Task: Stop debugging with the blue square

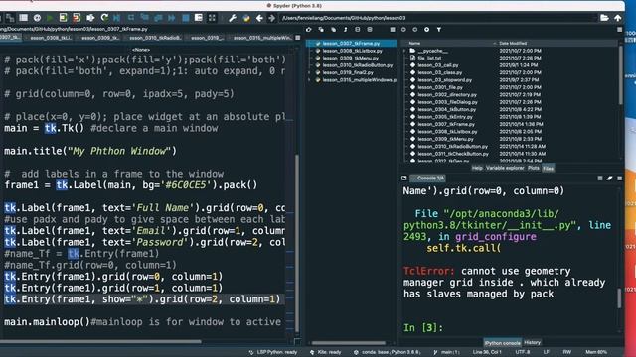Action: tap(186, 18)
